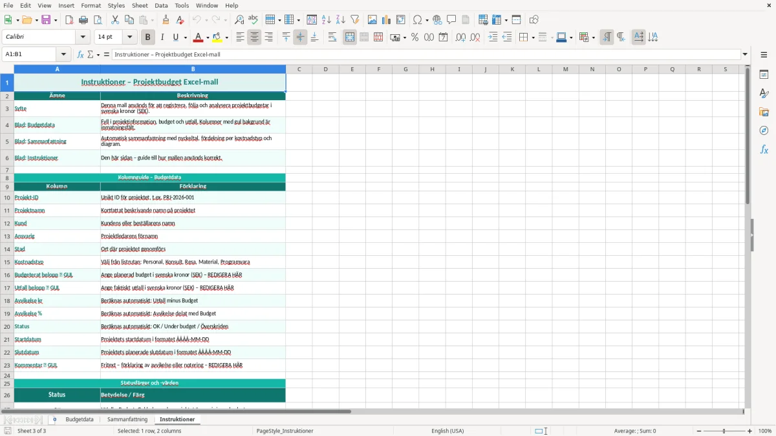Toggle Merge and Center Cells
The width and height of the screenshot is (776, 436).
click(350, 37)
